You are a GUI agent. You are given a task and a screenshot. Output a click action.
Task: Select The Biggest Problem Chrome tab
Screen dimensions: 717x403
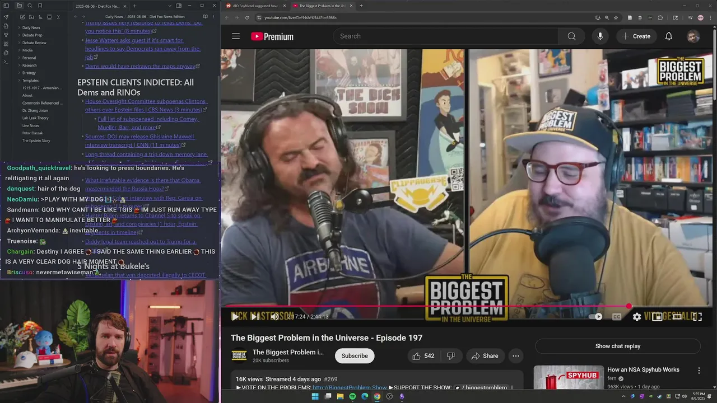(322, 6)
